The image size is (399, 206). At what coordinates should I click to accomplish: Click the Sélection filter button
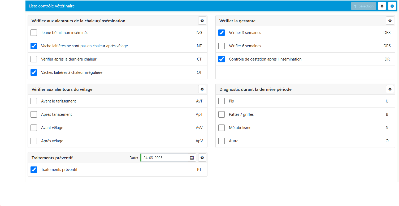point(363,6)
